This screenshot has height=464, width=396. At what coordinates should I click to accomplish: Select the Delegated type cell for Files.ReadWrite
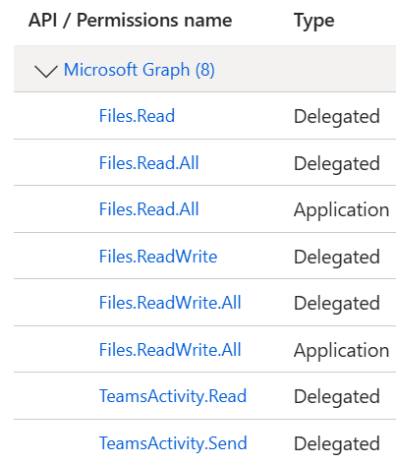click(x=337, y=258)
